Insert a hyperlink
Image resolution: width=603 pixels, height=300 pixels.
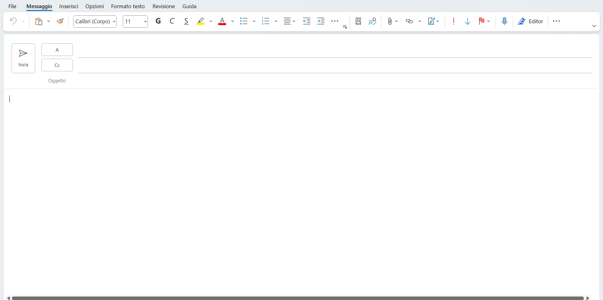tap(409, 21)
